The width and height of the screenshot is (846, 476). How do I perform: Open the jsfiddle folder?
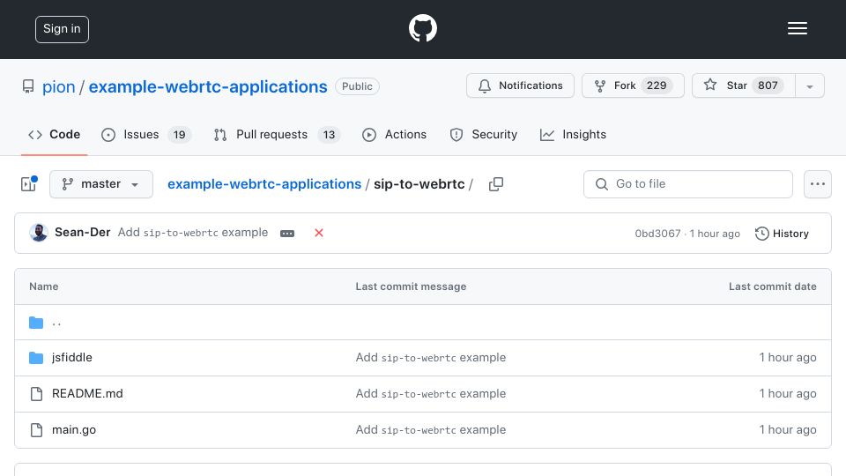(x=71, y=357)
